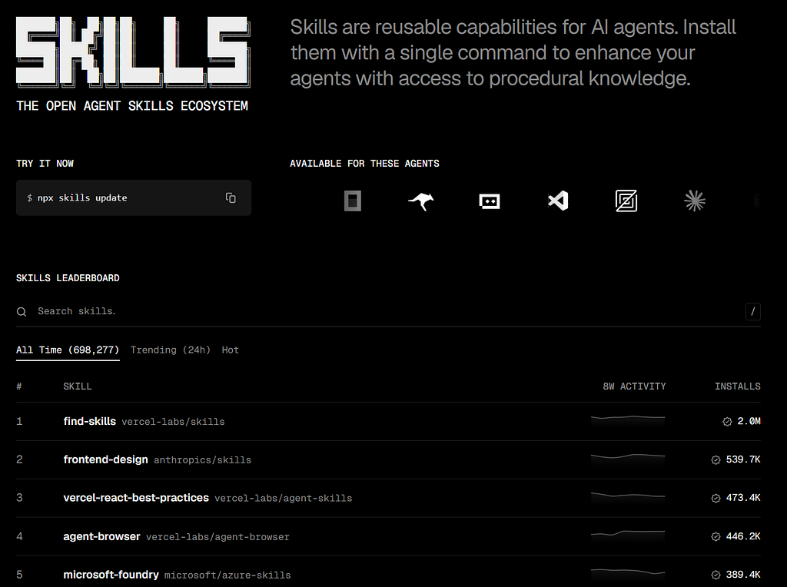The height and width of the screenshot is (587, 787).
Task: Click the agent-browser activity sparkline
Action: point(628,536)
